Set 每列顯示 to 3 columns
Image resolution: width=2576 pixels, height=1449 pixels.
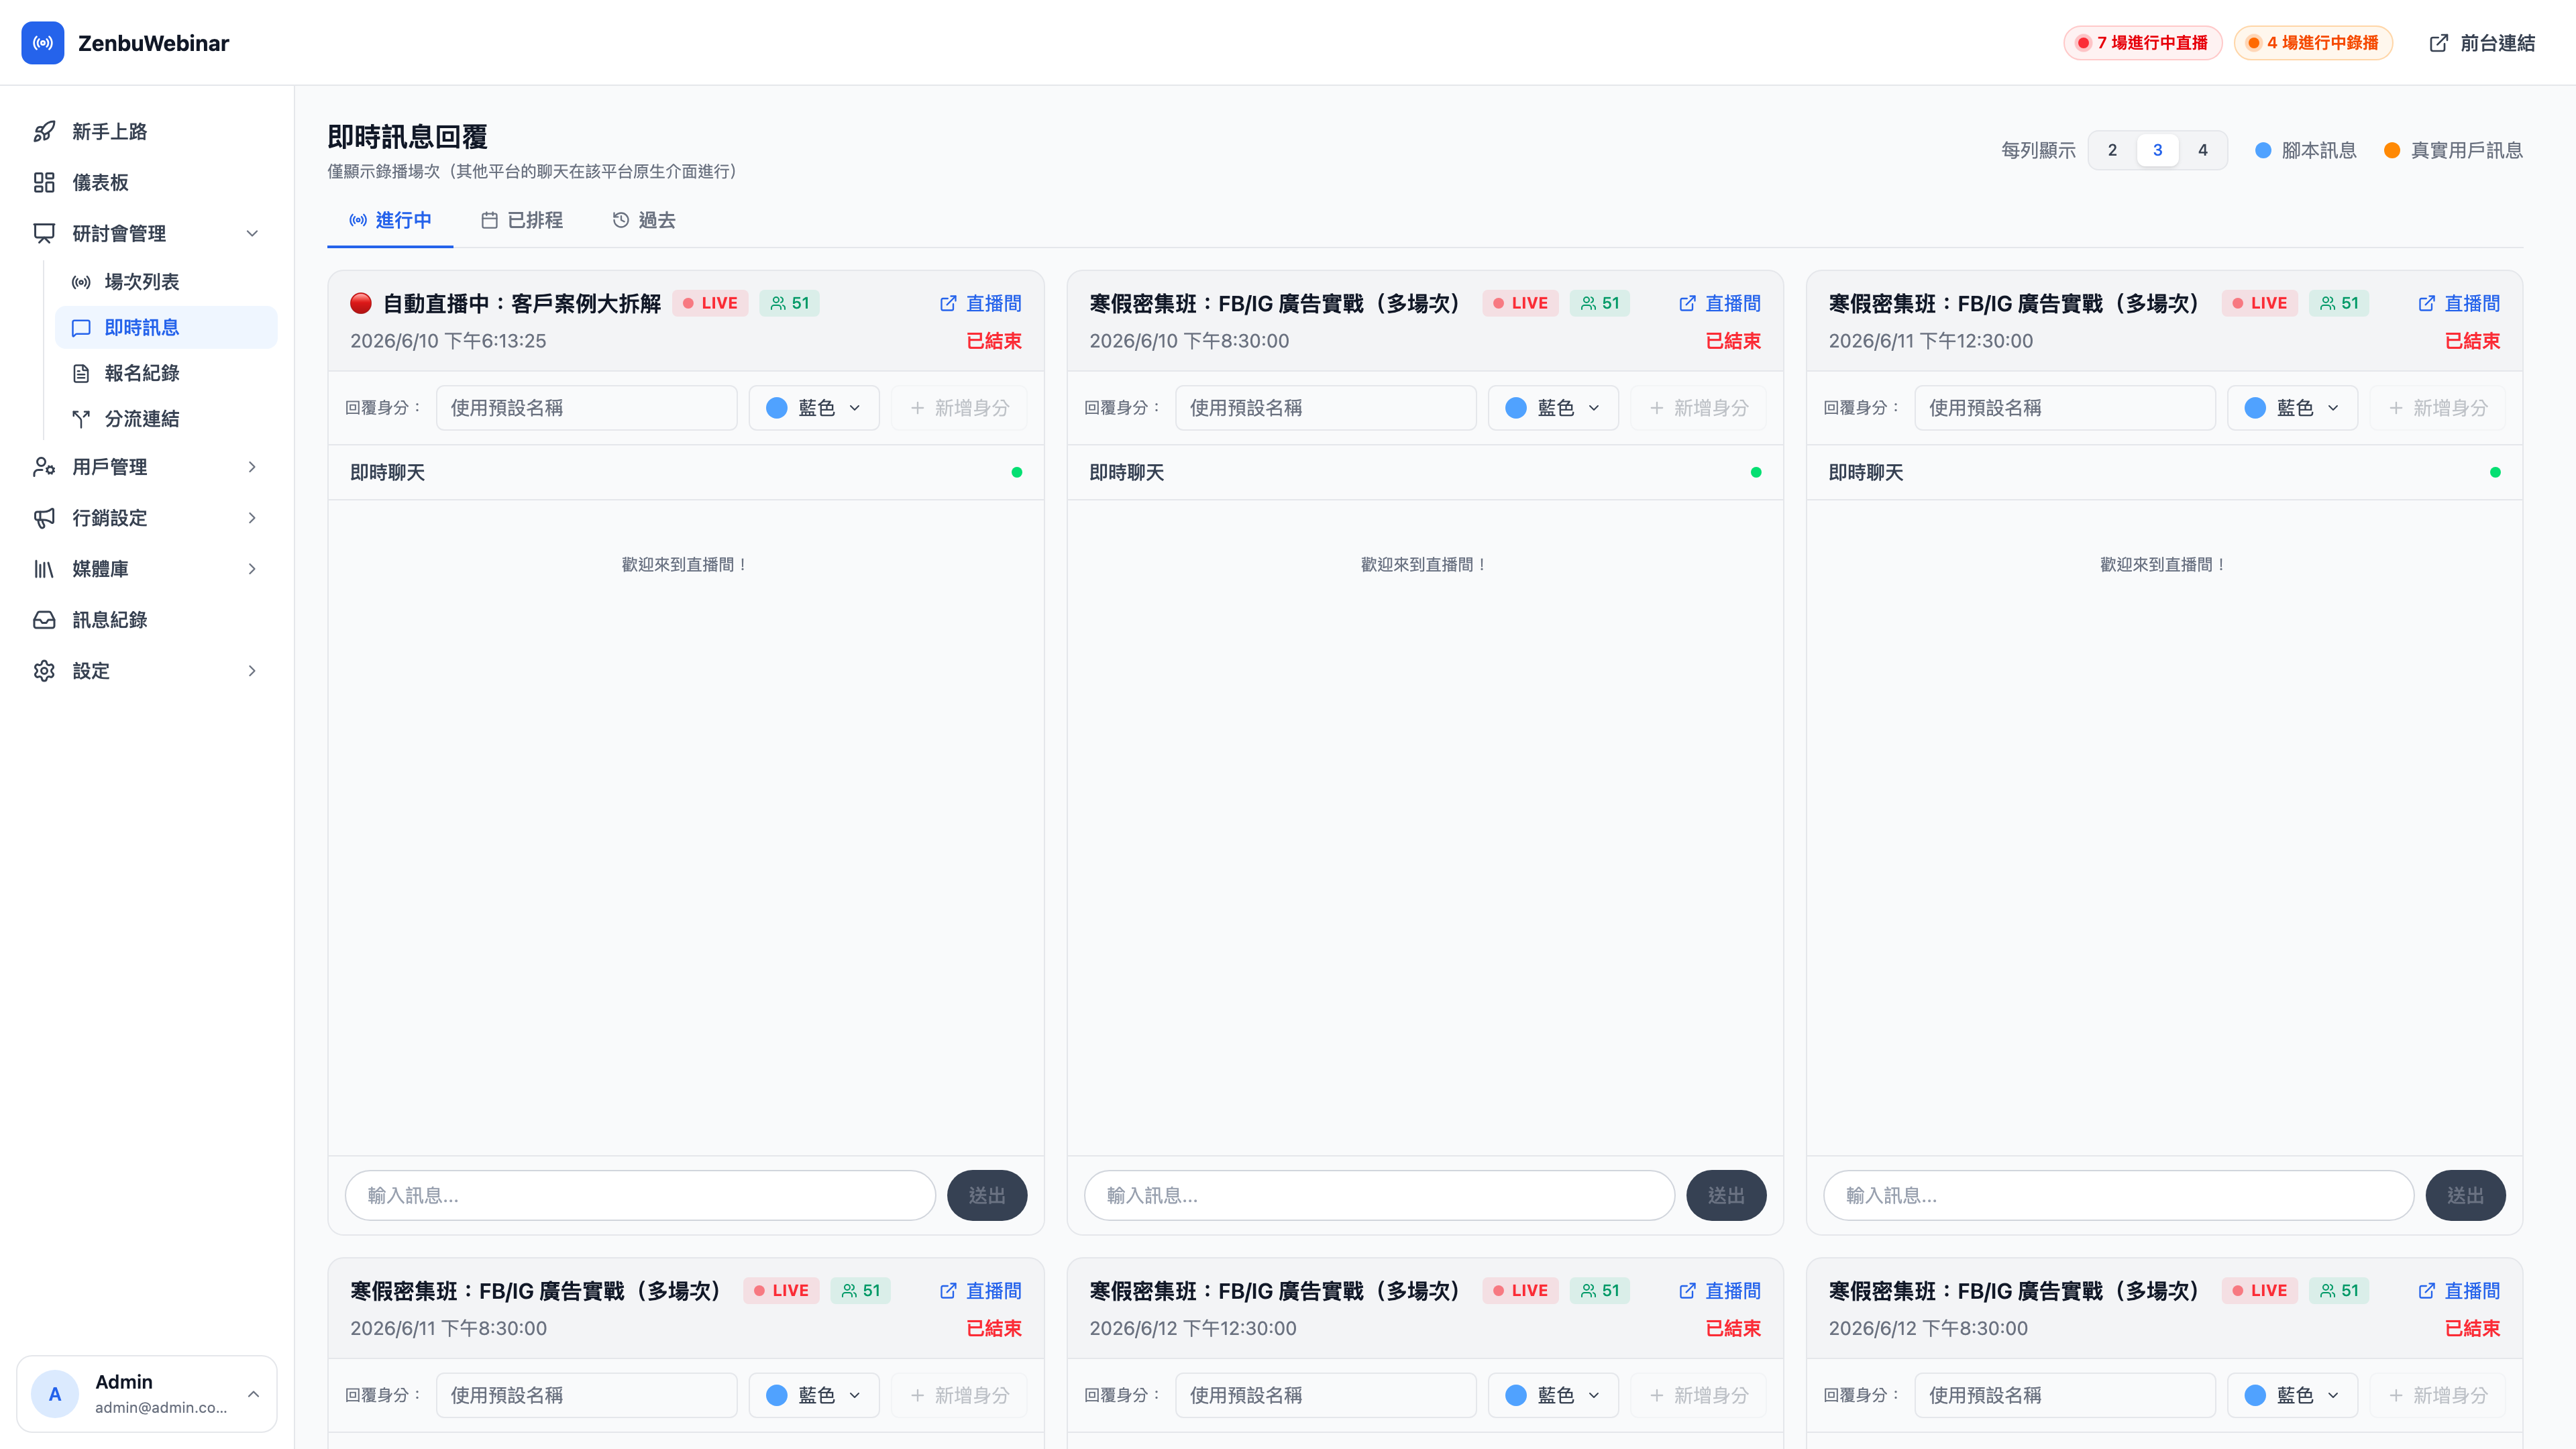pyautogui.click(x=2157, y=150)
